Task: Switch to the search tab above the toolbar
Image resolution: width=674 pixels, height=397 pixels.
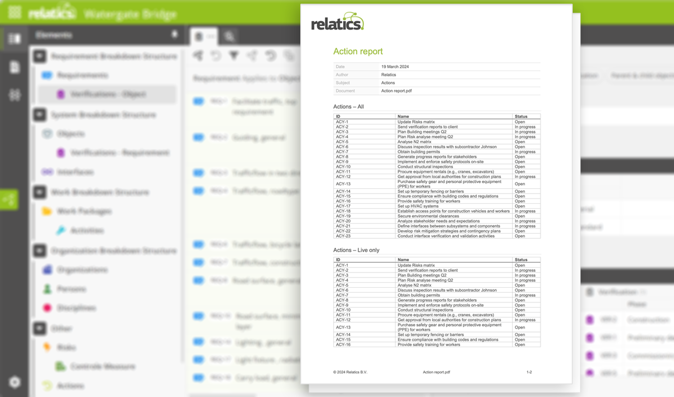Action: tap(230, 36)
